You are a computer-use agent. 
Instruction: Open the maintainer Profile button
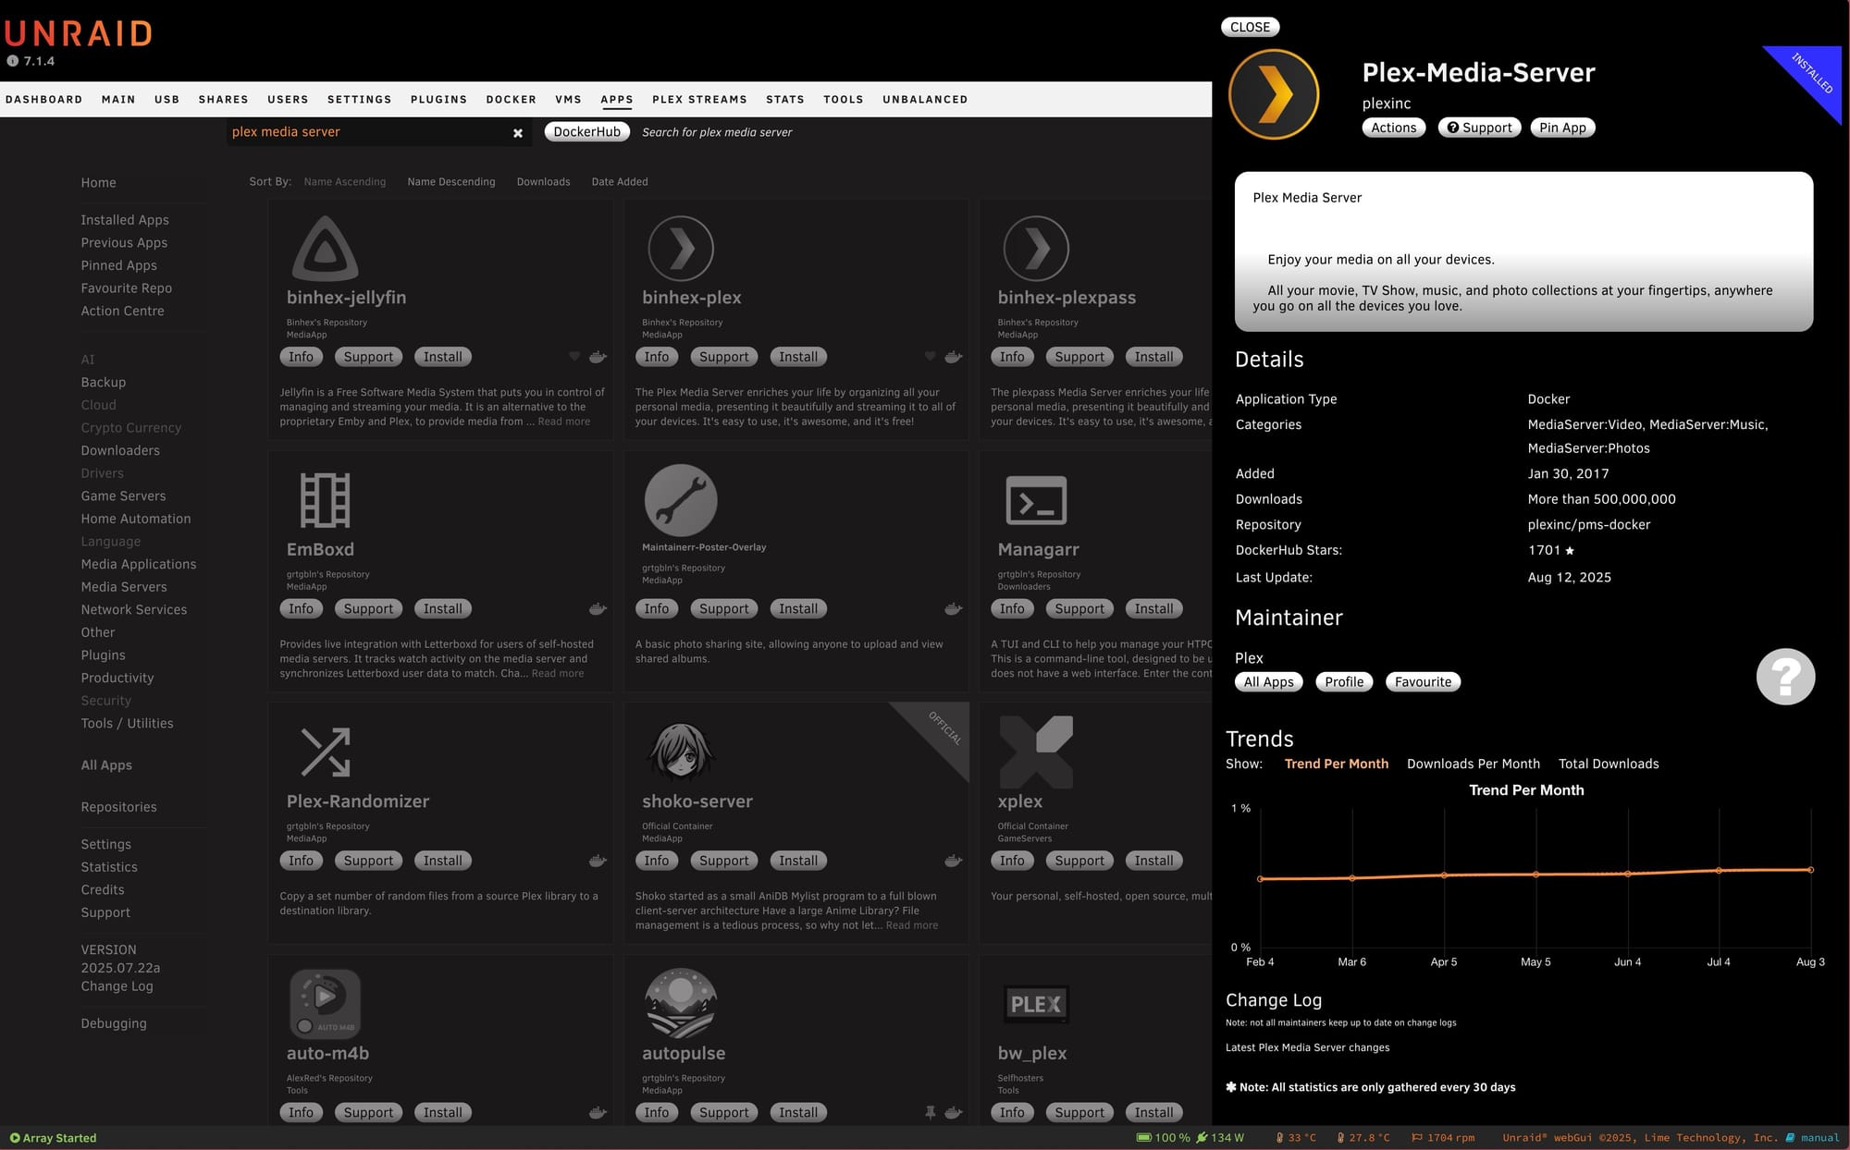(x=1343, y=682)
